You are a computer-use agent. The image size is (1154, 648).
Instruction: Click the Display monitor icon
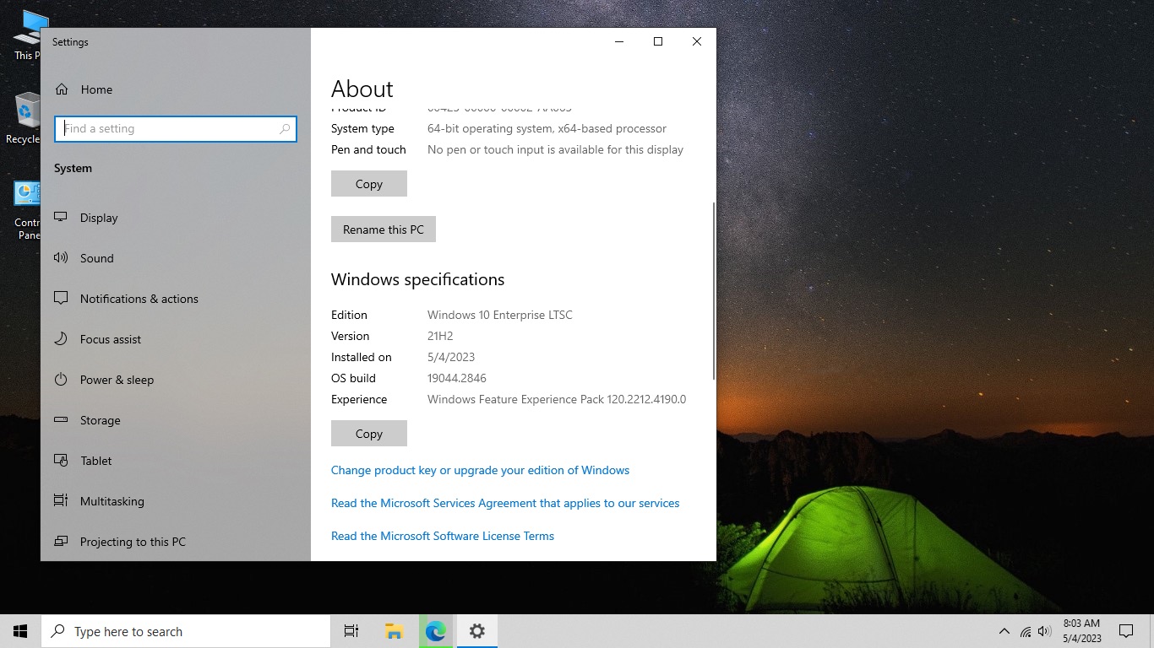pos(61,218)
